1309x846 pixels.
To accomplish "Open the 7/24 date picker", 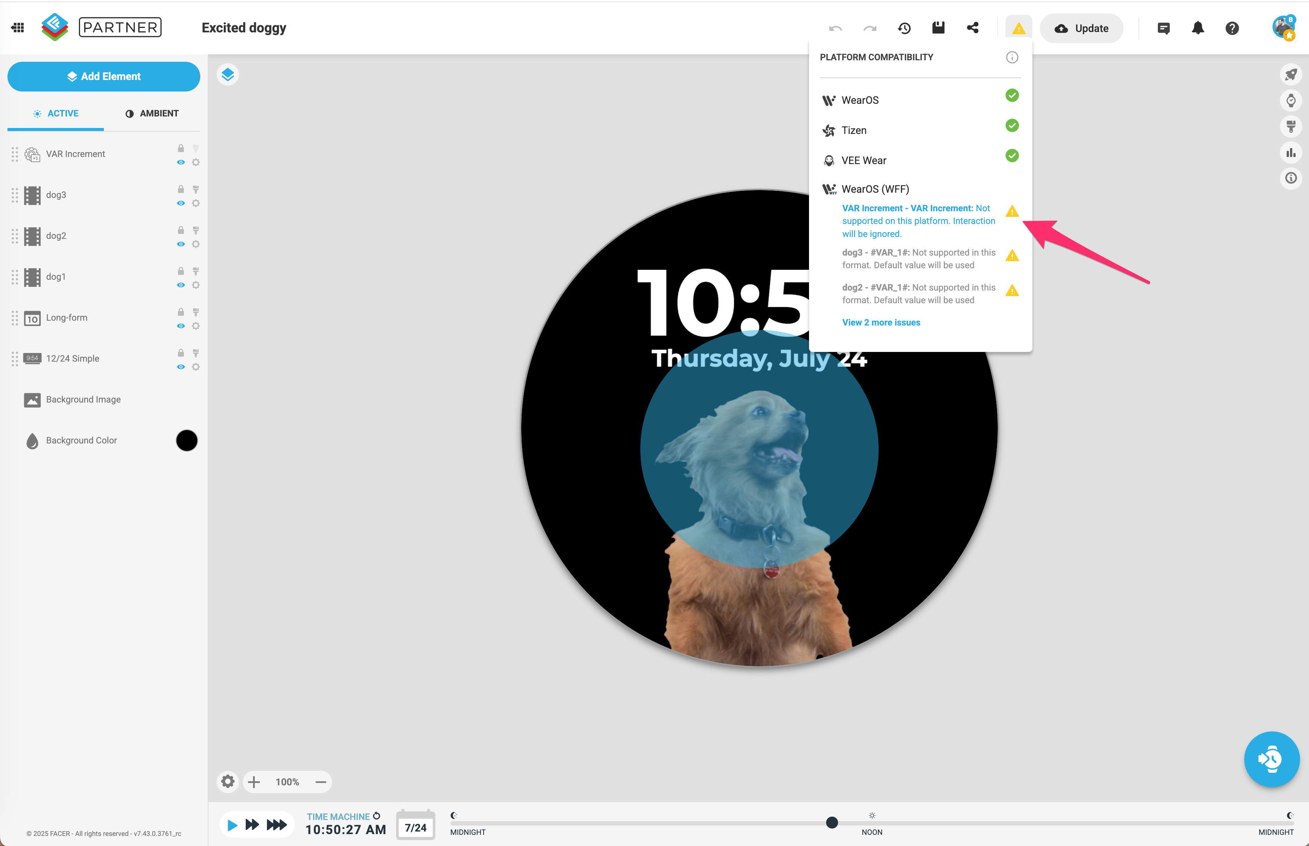I will click(415, 824).
